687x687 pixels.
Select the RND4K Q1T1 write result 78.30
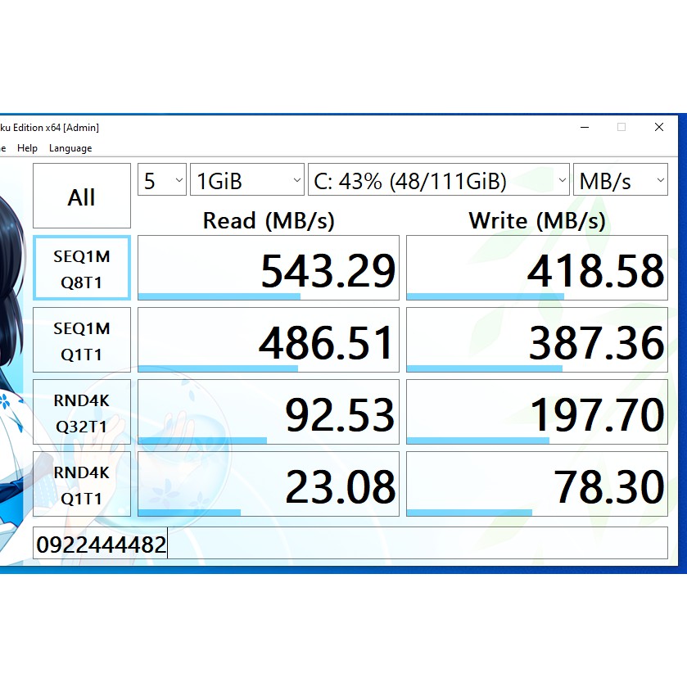(x=536, y=483)
